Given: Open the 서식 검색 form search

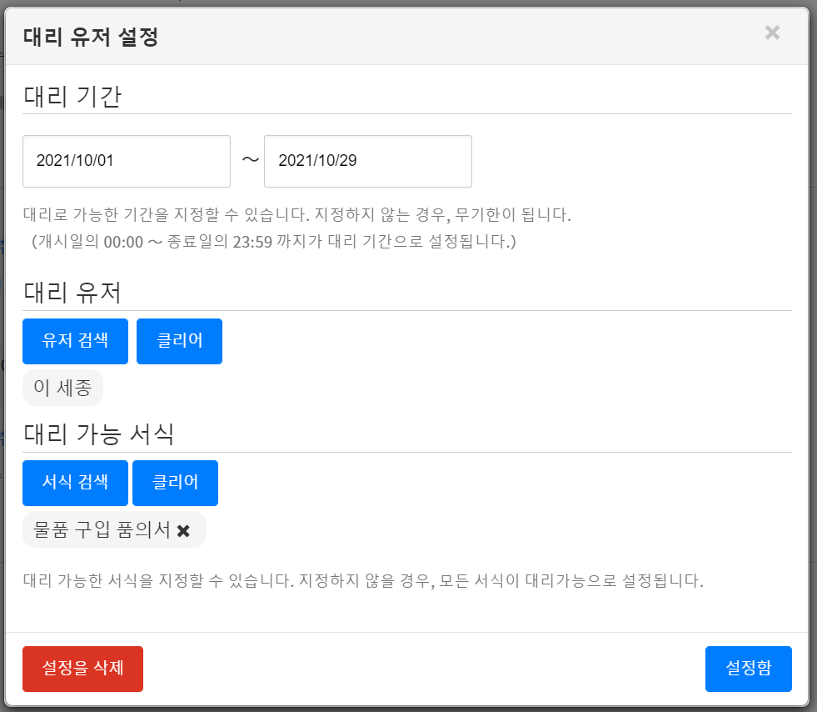Looking at the screenshot, I should coord(75,483).
